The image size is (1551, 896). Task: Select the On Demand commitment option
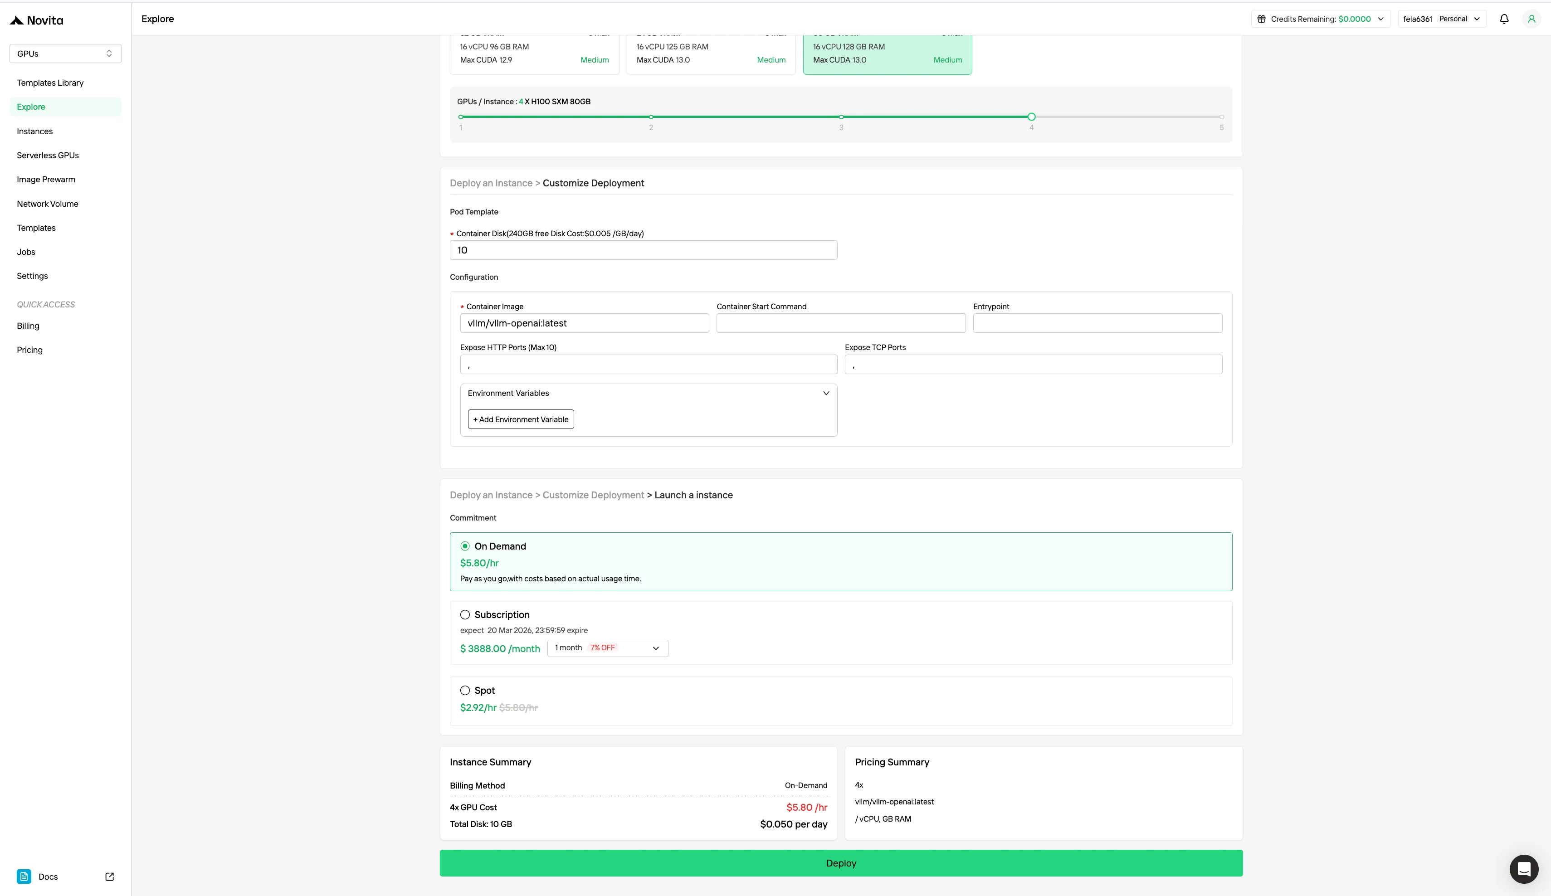coord(465,546)
